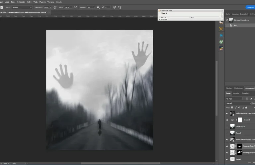This screenshot has width=255, height=165.
Task: Click the Selective Tool window title icon
Action: pos(160,10)
